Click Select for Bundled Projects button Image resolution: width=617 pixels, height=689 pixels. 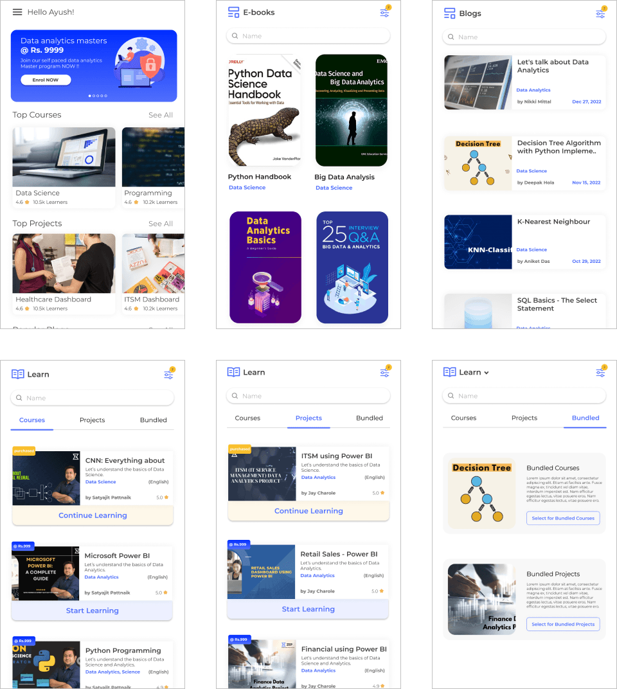coord(563,624)
